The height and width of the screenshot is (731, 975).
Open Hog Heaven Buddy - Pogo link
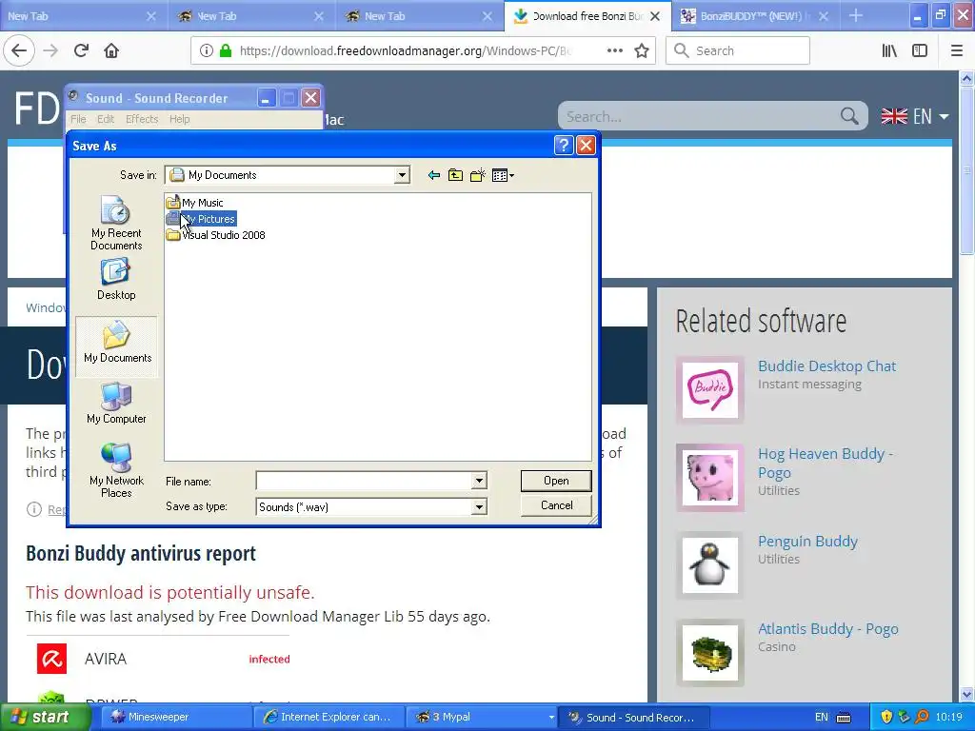coord(826,464)
